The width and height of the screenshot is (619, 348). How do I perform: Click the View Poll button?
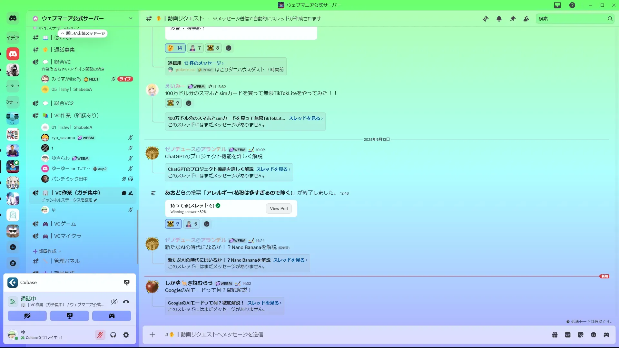tap(279, 208)
